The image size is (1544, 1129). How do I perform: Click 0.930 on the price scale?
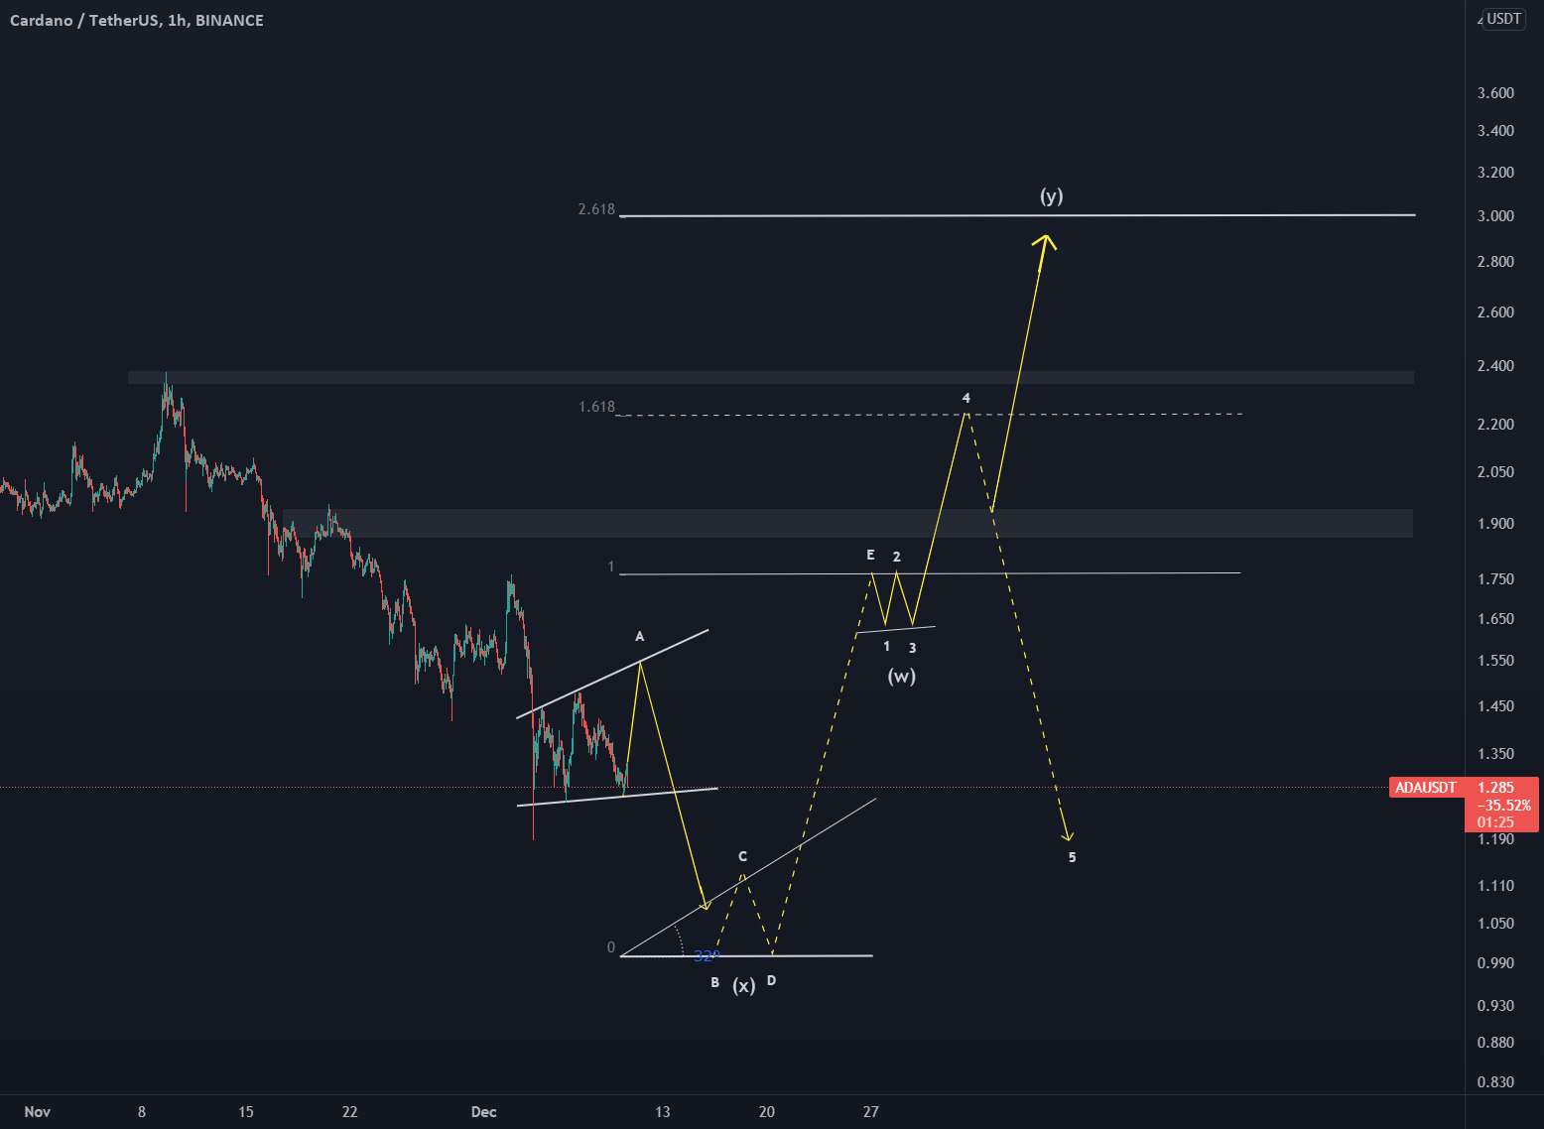coord(1495,1006)
